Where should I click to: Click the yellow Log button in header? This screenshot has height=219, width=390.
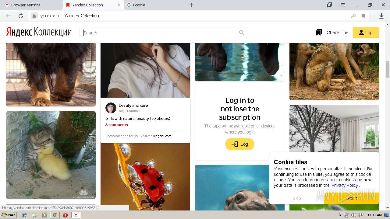click(x=366, y=33)
